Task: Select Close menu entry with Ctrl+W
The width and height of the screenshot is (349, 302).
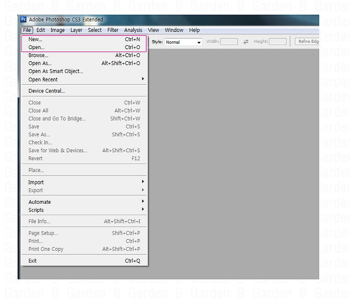Action: tap(84, 102)
